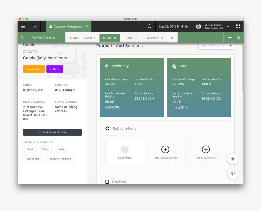Expand the date range dropdown
Viewport: 261px width, 211px height.
230,46
